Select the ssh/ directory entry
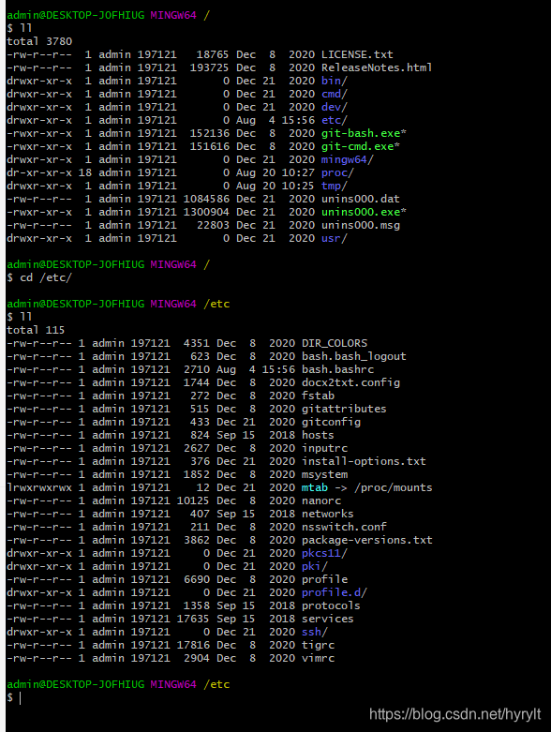 coord(315,632)
